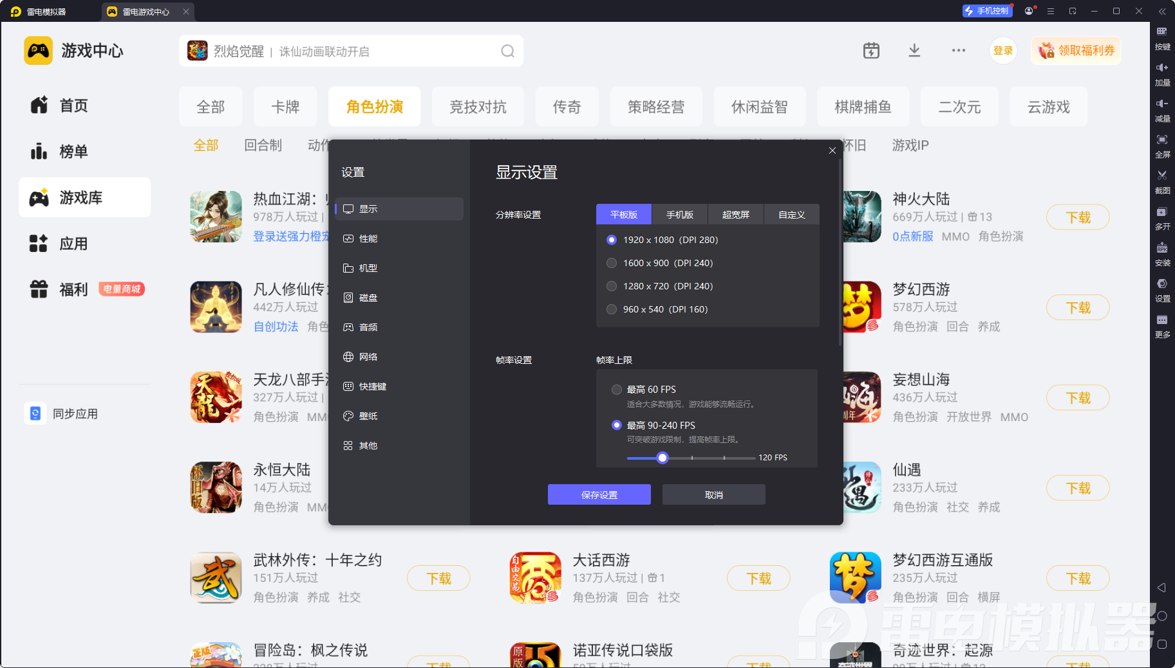Click the Android home circle icon
Screen dimensions: 1175x668
tap(1162, 616)
